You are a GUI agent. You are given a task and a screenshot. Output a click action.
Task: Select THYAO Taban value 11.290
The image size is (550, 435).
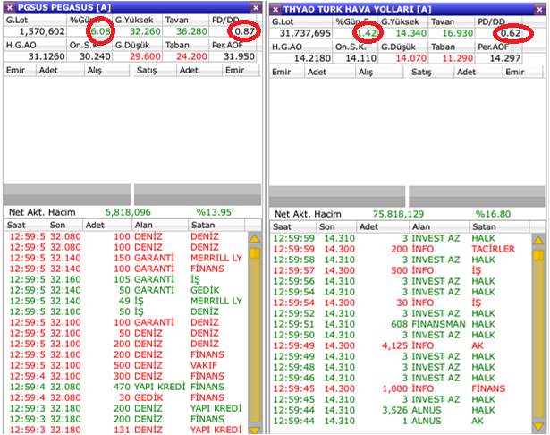(457, 58)
